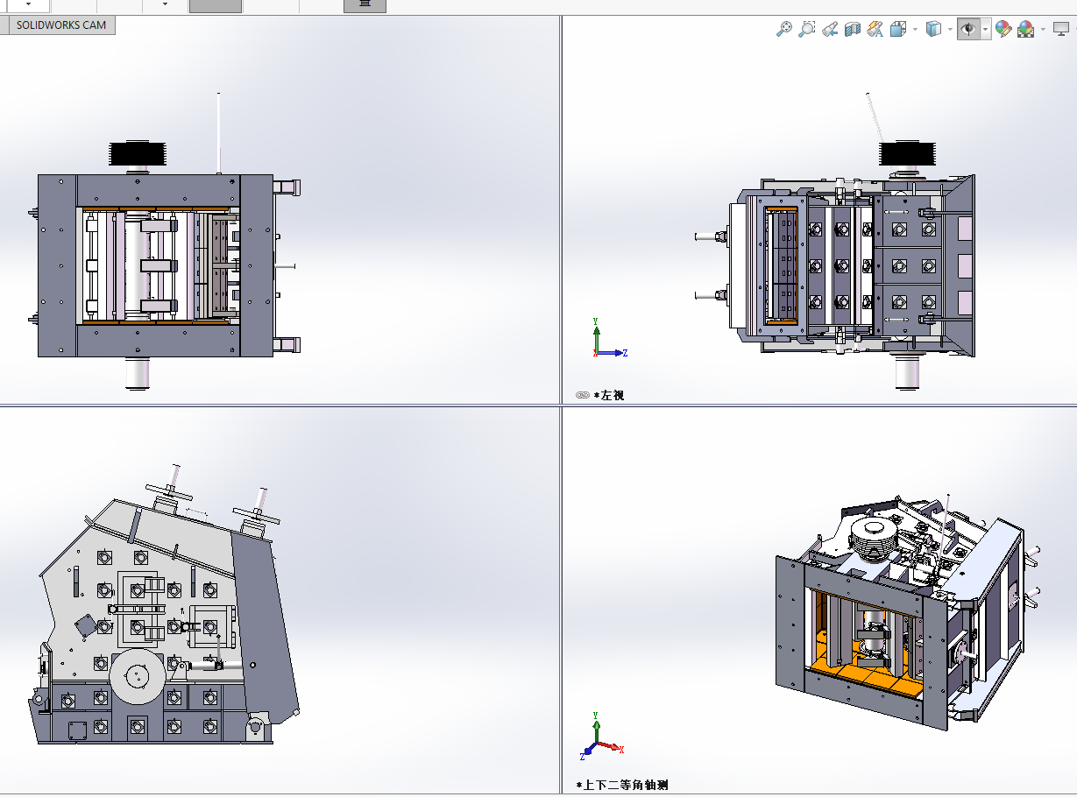This screenshot has height=797, width=1077.
Task: Click the Apply Scene icon
Action: tap(1025, 29)
